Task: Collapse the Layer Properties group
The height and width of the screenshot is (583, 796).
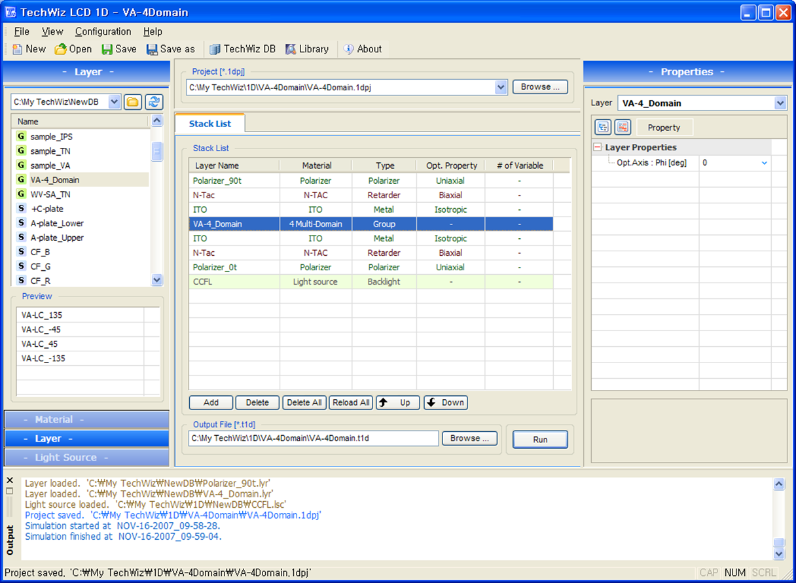Action: 598,147
